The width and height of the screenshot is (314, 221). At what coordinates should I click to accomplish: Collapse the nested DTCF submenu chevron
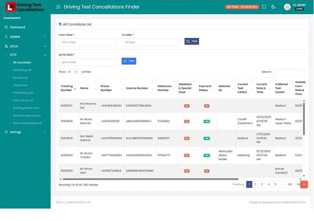tap(45, 55)
